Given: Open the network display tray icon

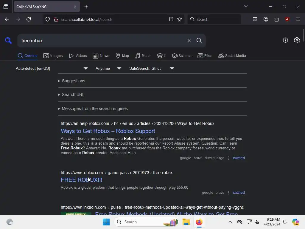Looking at the screenshot, I should (x=249, y=222).
